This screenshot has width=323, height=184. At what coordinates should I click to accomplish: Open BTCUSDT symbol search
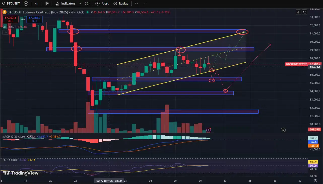pos(11,4)
